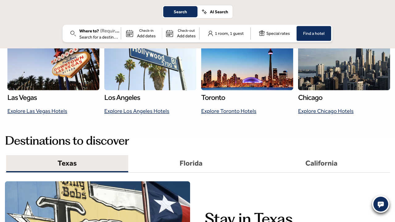Click the Find a hotel button
The image size is (395, 222).
314,34
